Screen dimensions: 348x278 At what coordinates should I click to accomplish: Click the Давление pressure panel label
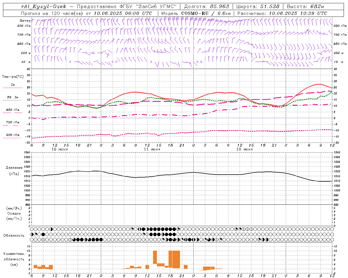[x=14, y=168]
